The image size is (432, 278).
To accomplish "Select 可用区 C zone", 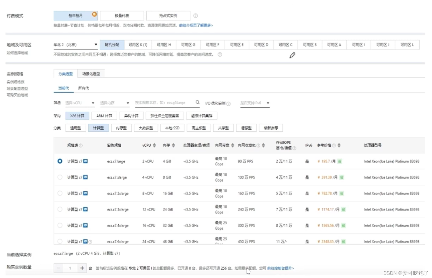I will click(286, 45).
